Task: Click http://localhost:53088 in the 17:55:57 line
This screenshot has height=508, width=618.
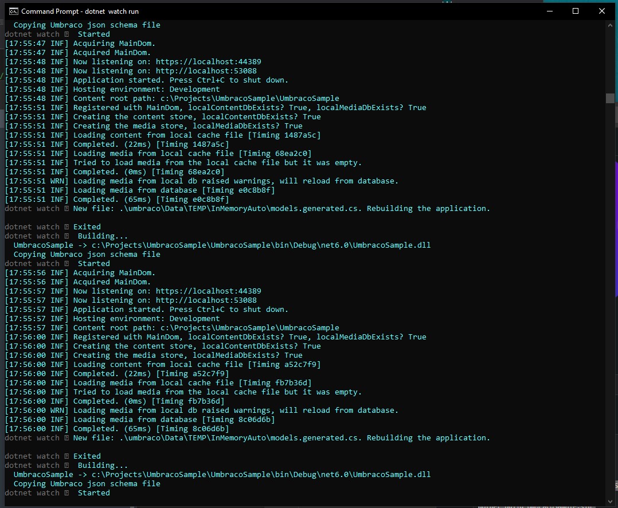Action: click(x=206, y=300)
